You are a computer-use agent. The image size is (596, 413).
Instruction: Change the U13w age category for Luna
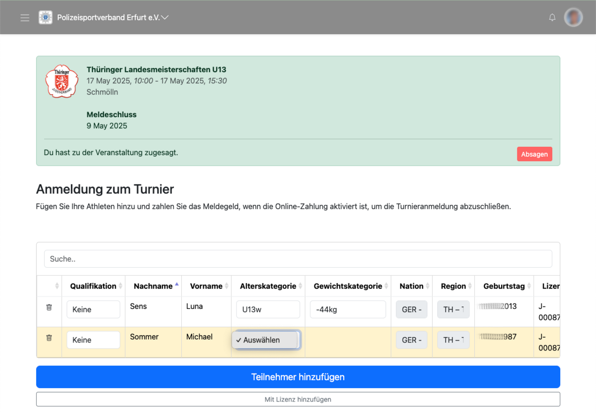click(268, 309)
